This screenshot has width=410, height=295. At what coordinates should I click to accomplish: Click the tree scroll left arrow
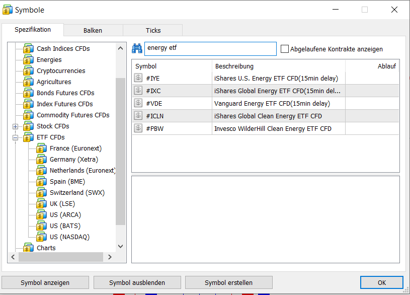(13, 257)
